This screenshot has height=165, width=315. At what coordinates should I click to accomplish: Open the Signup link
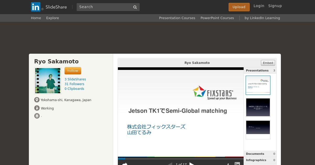click(275, 6)
